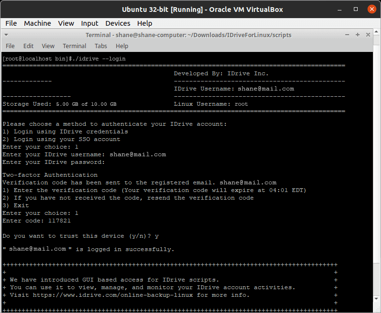The width and height of the screenshot is (381, 313).
Task: Open the VirtualBox Machine menu
Action: point(38,23)
